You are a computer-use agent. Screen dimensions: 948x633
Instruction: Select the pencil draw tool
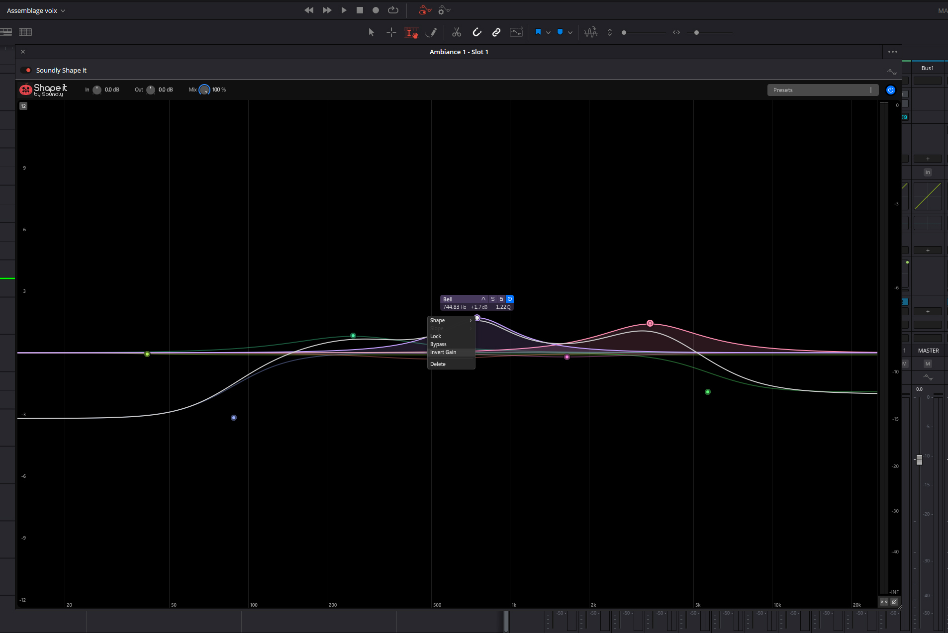click(432, 32)
